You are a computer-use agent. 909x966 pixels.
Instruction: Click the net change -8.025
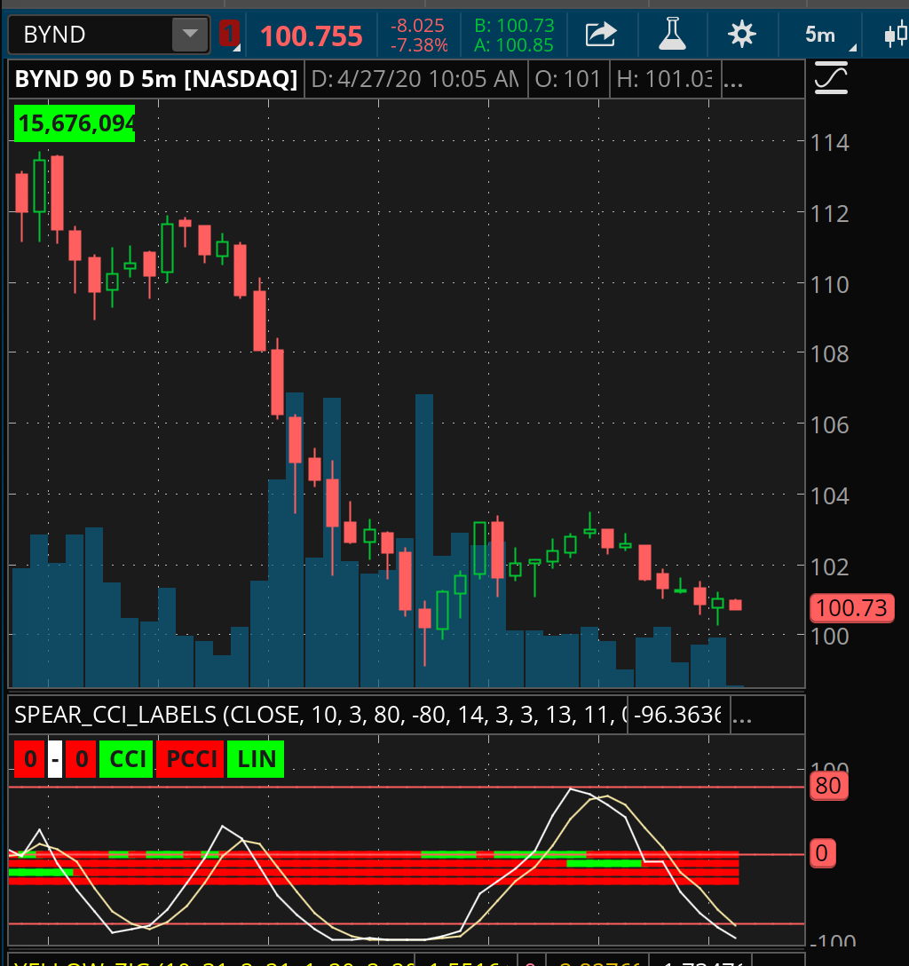pos(417,25)
